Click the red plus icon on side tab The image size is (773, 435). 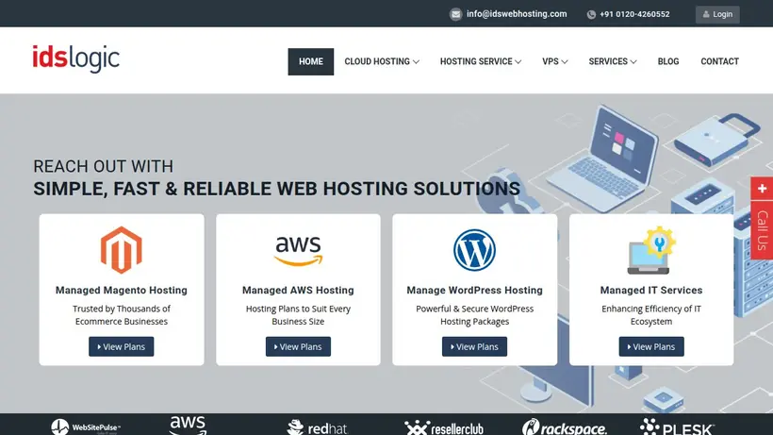click(x=762, y=189)
